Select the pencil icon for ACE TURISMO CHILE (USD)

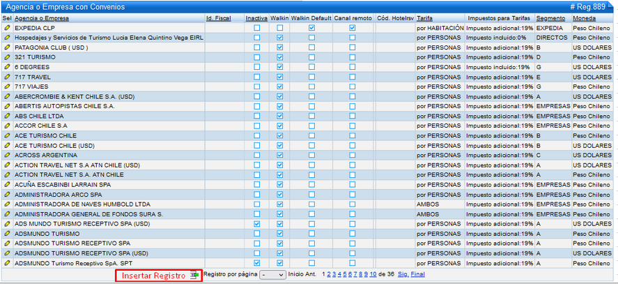[7, 145]
